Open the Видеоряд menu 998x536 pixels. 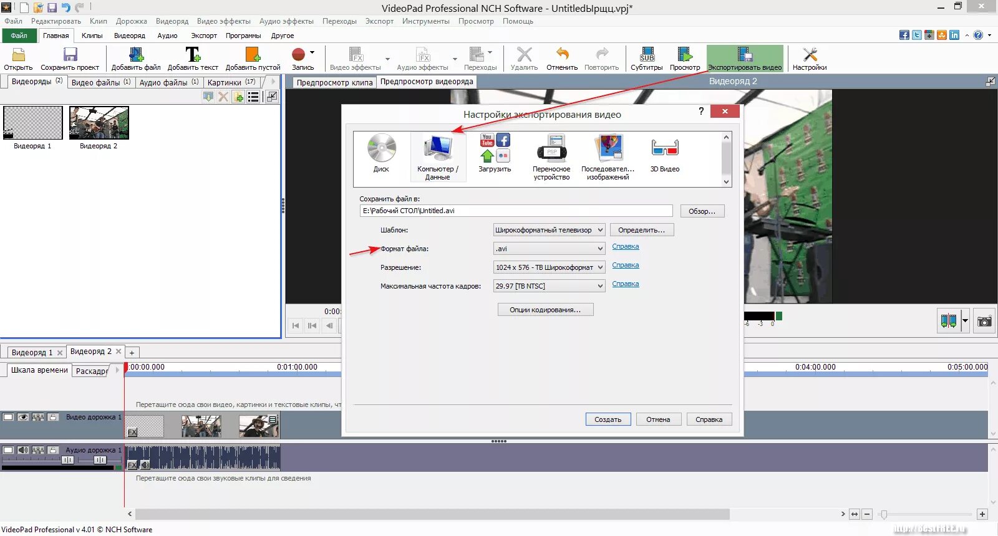172,21
